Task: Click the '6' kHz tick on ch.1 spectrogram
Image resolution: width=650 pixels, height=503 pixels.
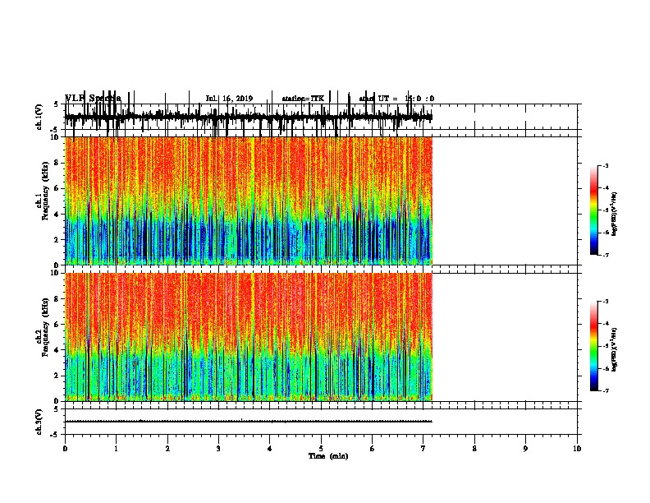Action: click(57, 188)
